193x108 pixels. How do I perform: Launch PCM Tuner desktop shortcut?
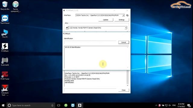click(x=5, y=76)
